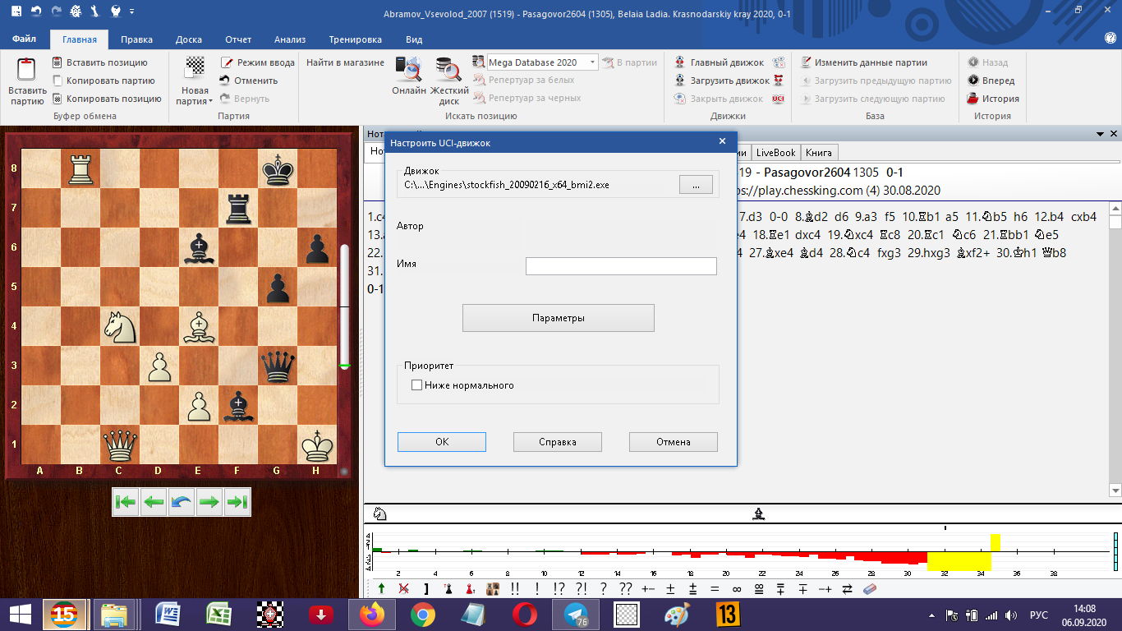1122x631 pixels.
Task: Step one move back with green left arrow
Action: (154, 502)
